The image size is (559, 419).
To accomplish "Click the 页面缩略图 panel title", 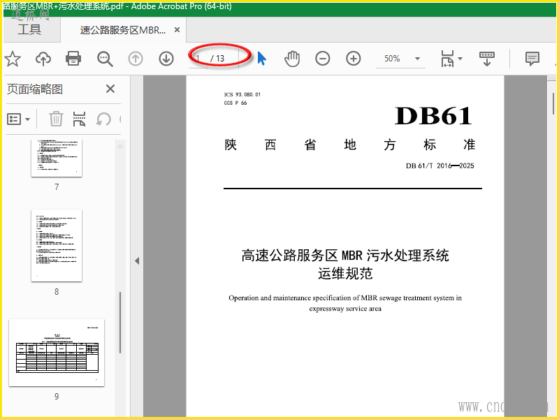I will pos(35,89).
